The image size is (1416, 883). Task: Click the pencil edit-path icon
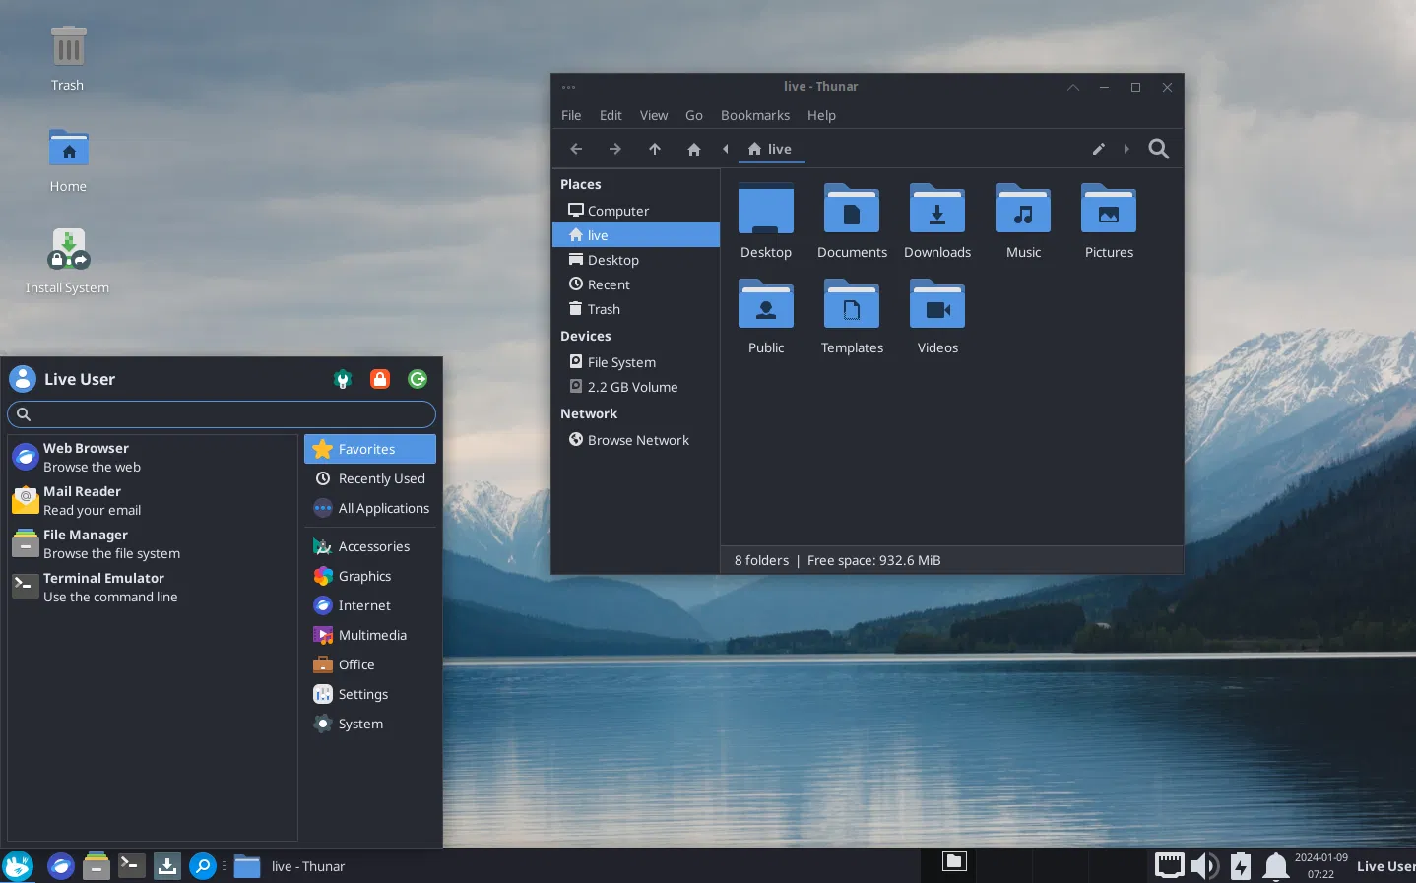point(1099,149)
